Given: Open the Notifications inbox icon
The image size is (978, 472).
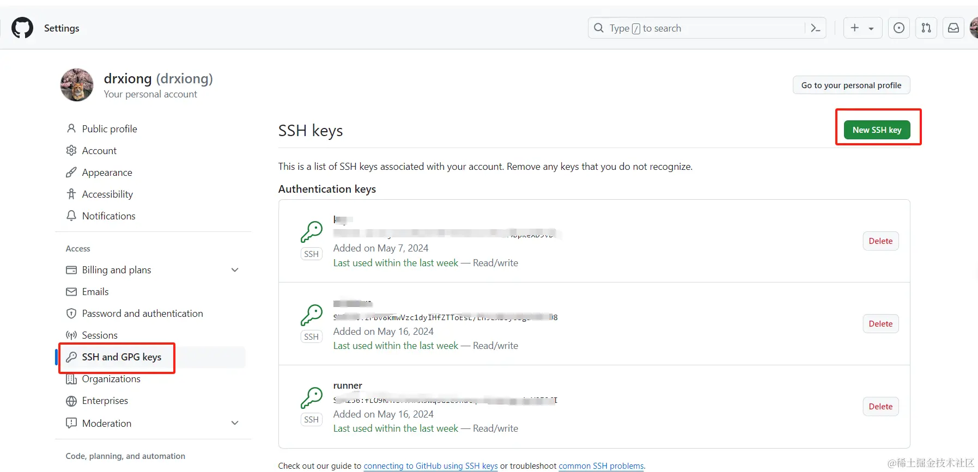Looking at the screenshot, I should tap(953, 28).
